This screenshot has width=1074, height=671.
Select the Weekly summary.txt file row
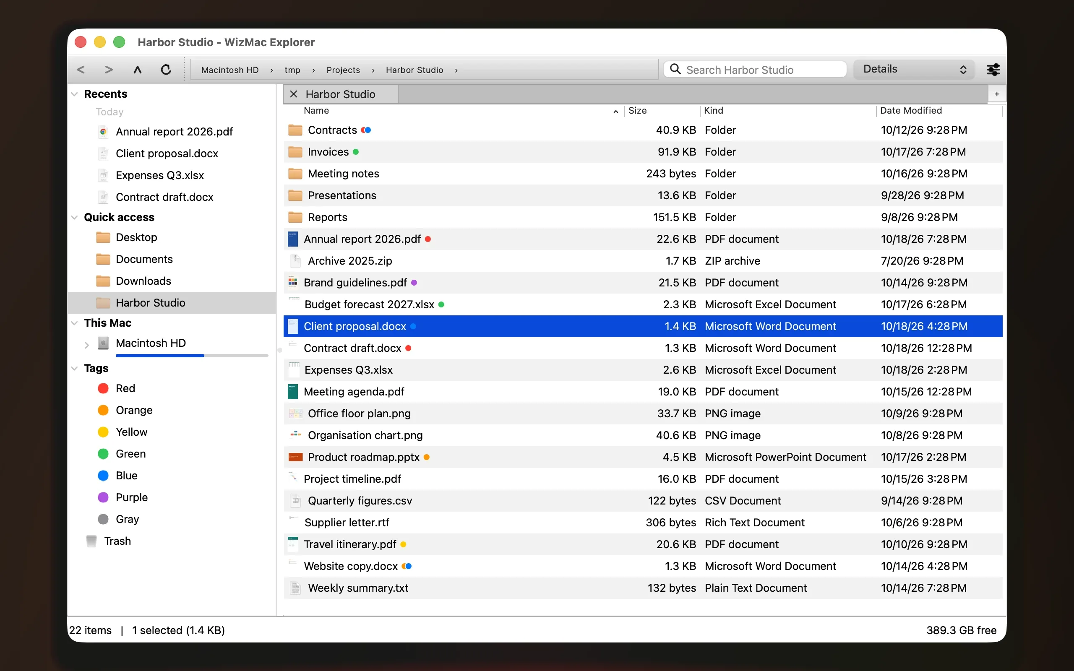(x=643, y=588)
